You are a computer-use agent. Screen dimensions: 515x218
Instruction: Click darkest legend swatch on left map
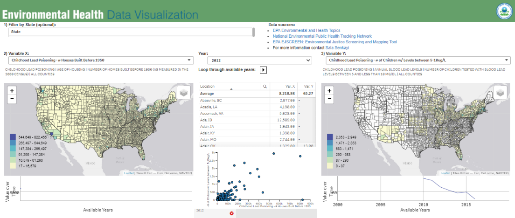pyautogui.click(x=14, y=137)
